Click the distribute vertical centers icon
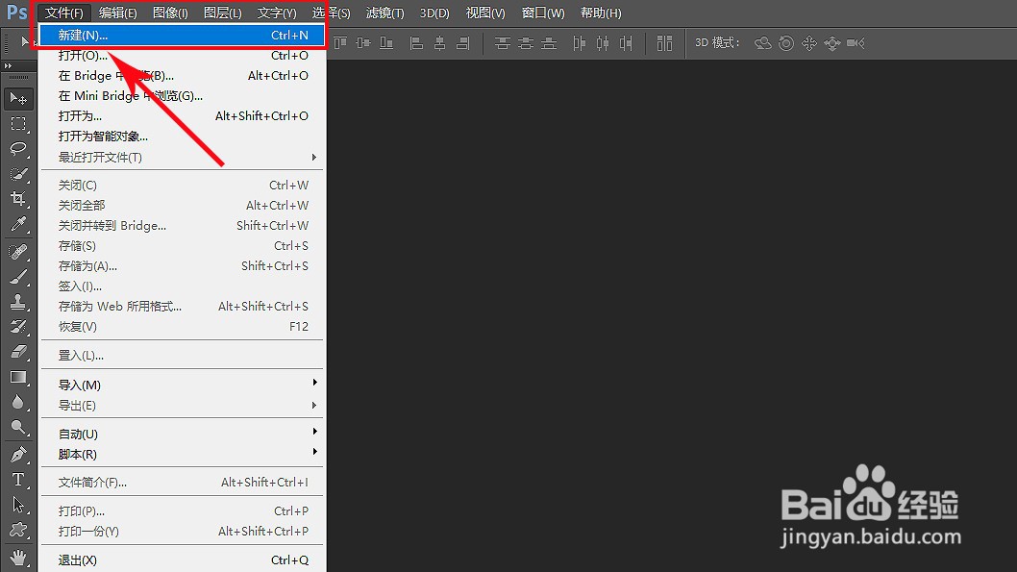The height and width of the screenshot is (572, 1017). point(526,43)
